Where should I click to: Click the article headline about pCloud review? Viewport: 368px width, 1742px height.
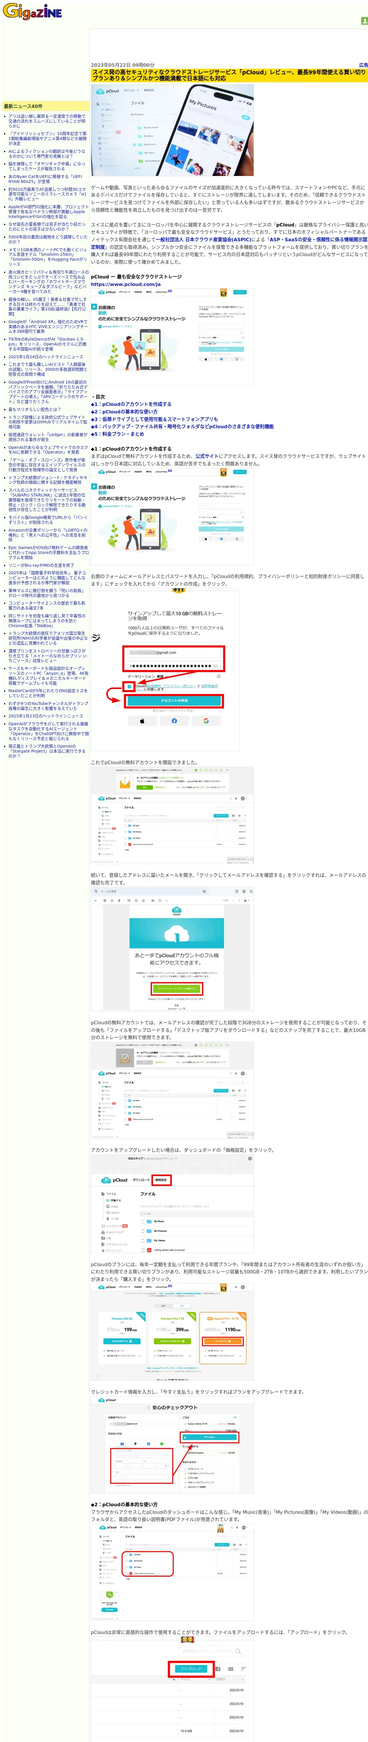point(229,75)
